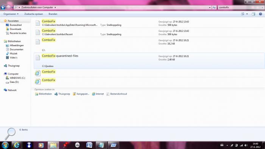The width and height of the screenshot is (265, 149).
Task: Open the Help question mark icon
Action: click(260, 14)
